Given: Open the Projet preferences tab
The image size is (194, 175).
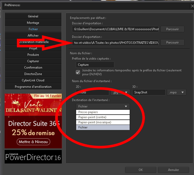Looking at the screenshot, I should [33, 48].
